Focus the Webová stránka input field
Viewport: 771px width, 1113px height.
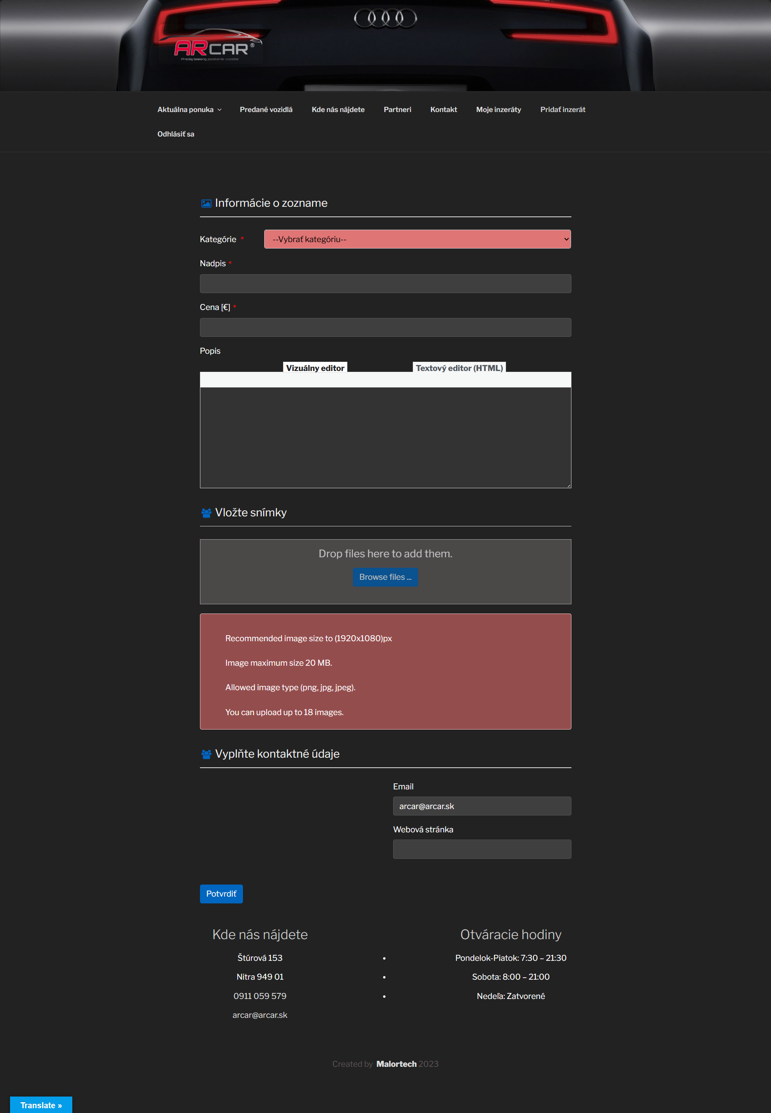click(481, 849)
